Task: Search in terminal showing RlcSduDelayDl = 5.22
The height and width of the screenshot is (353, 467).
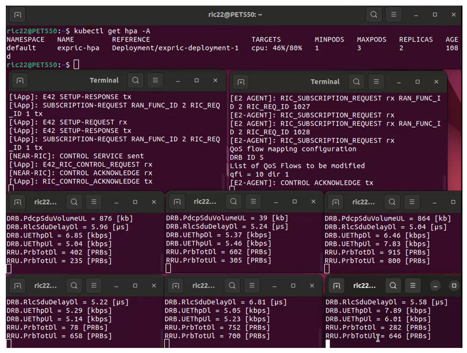Action: 74,286
